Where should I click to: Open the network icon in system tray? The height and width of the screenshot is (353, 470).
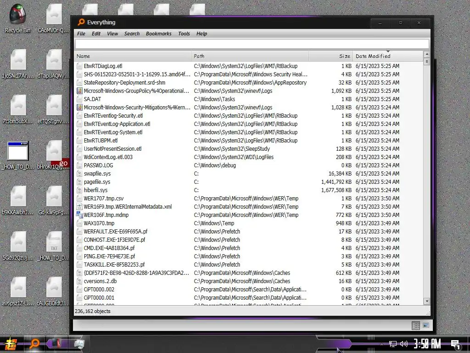click(x=393, y=344)
